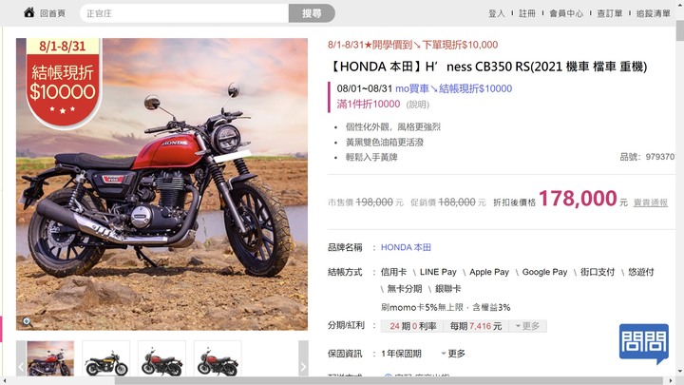Click the vertical scrollbar down arrow

[x=679, y=372]
